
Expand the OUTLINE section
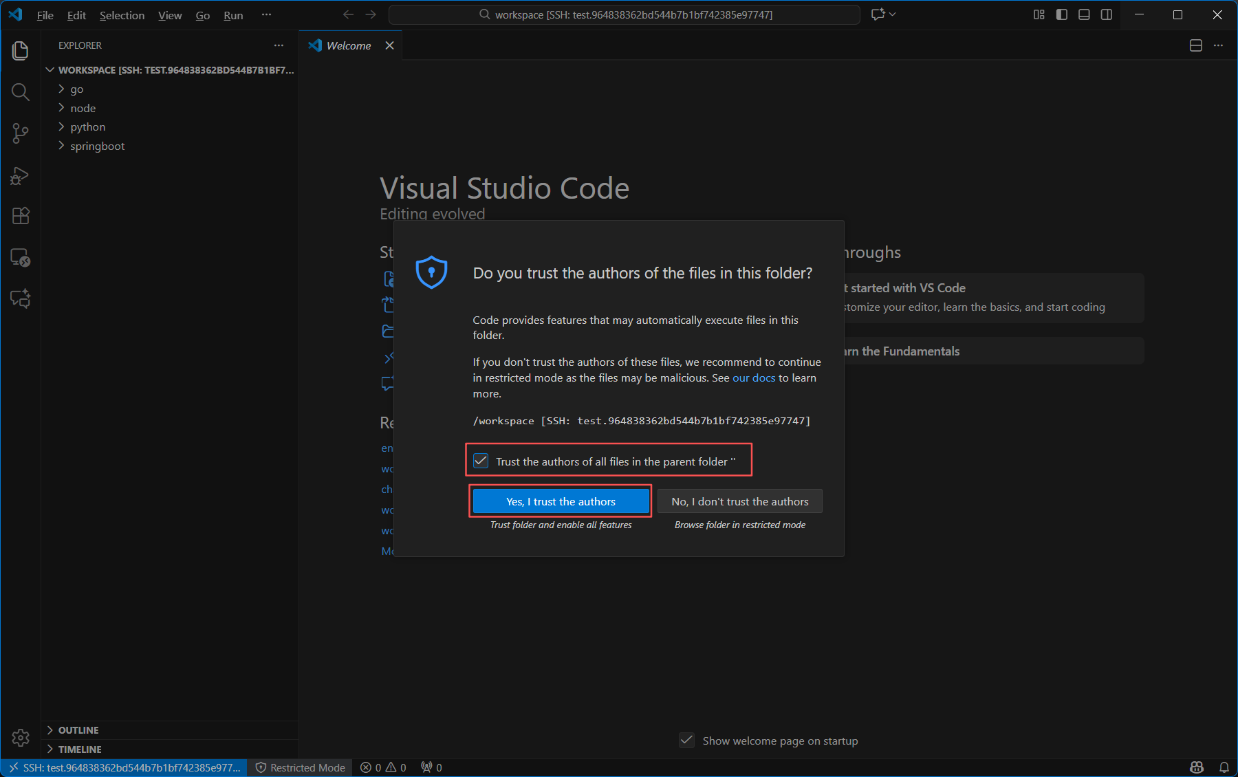coord(78,730)
